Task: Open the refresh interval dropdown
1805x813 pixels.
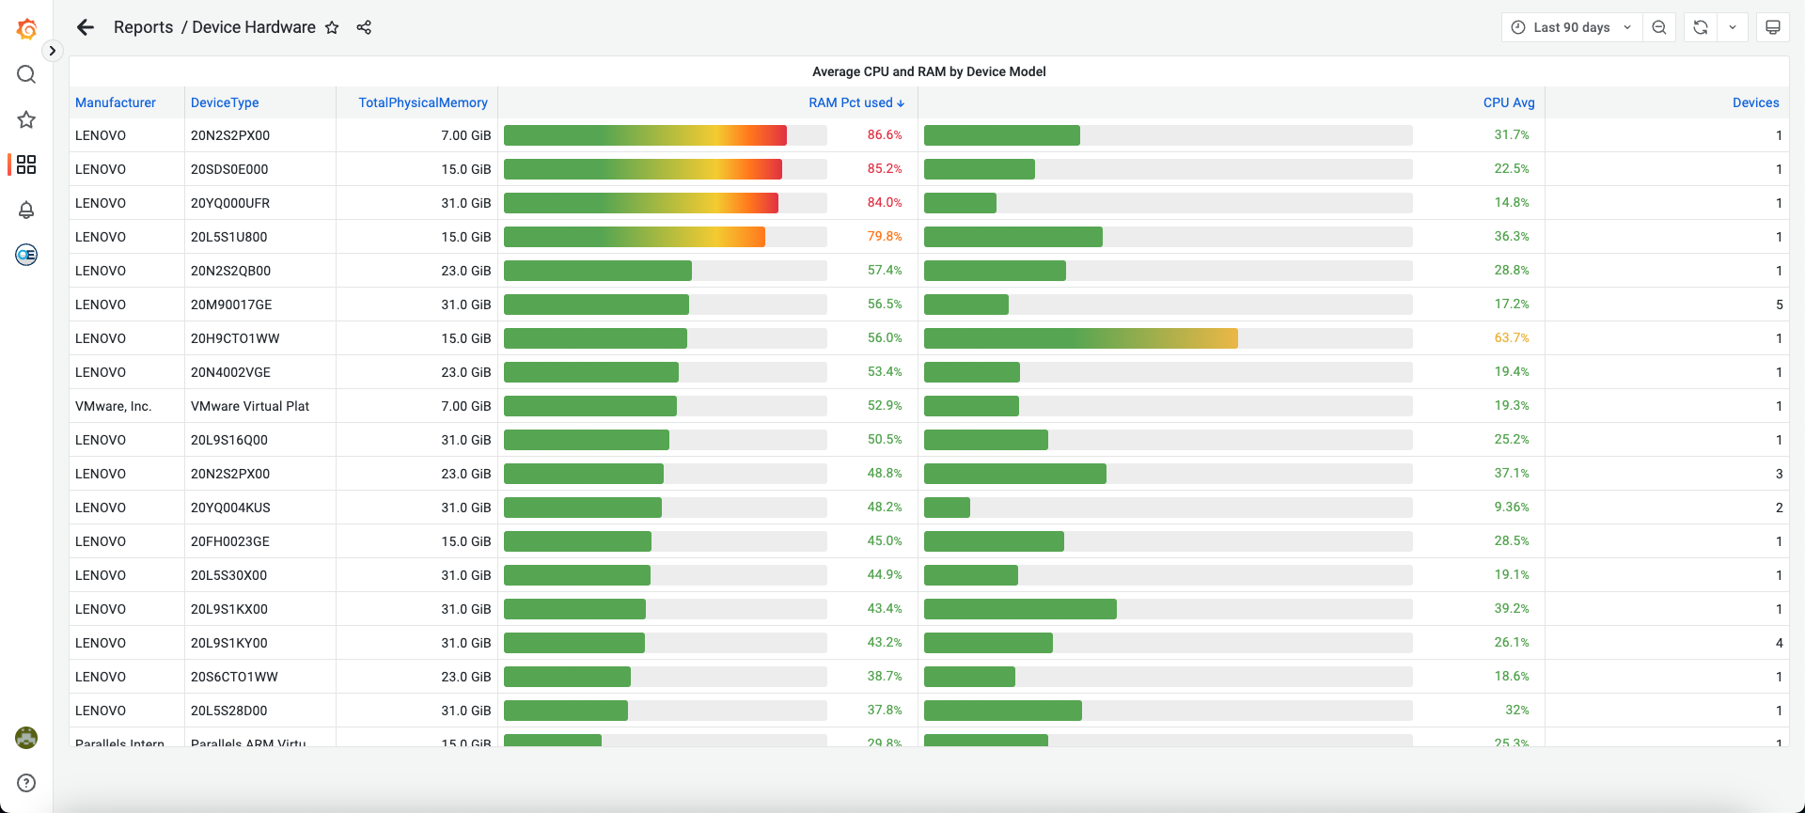Action: (1733, 27)
